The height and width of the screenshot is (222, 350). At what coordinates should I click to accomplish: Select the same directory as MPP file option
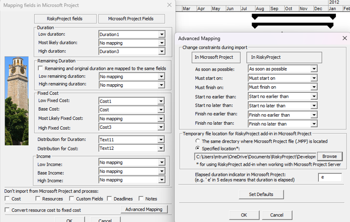197,141
